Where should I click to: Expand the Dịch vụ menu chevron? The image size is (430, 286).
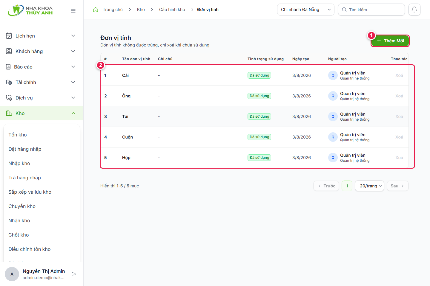pyautogui.click(x=73, y=98)
